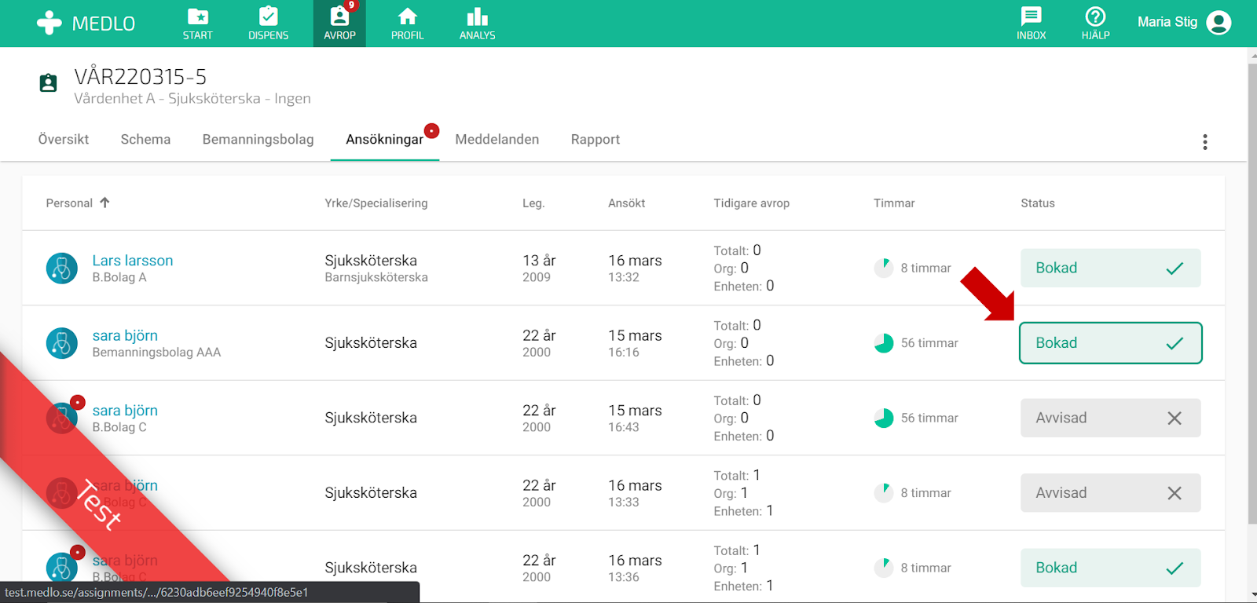Open the HJÄLP question mark icon
This screenshot has height=603, width=1257.
[x=1095, y=16]
